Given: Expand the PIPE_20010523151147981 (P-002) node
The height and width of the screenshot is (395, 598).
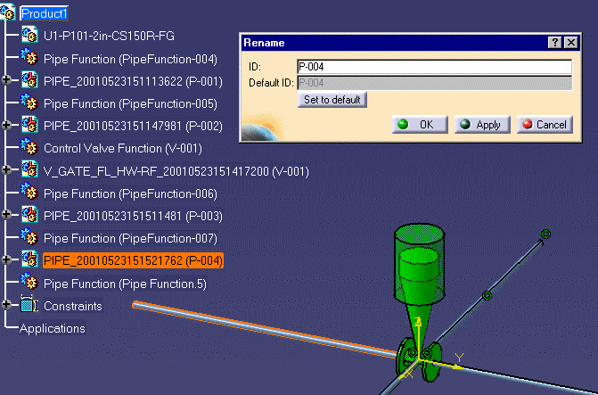Looking at the screenshot, I should coord(7,126).
